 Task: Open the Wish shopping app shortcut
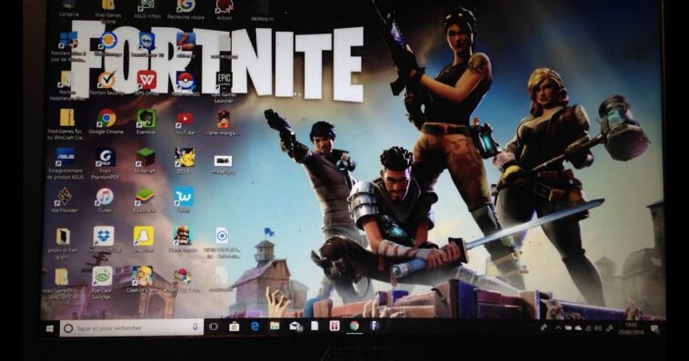pyautogui.click(x=184, y=200)
